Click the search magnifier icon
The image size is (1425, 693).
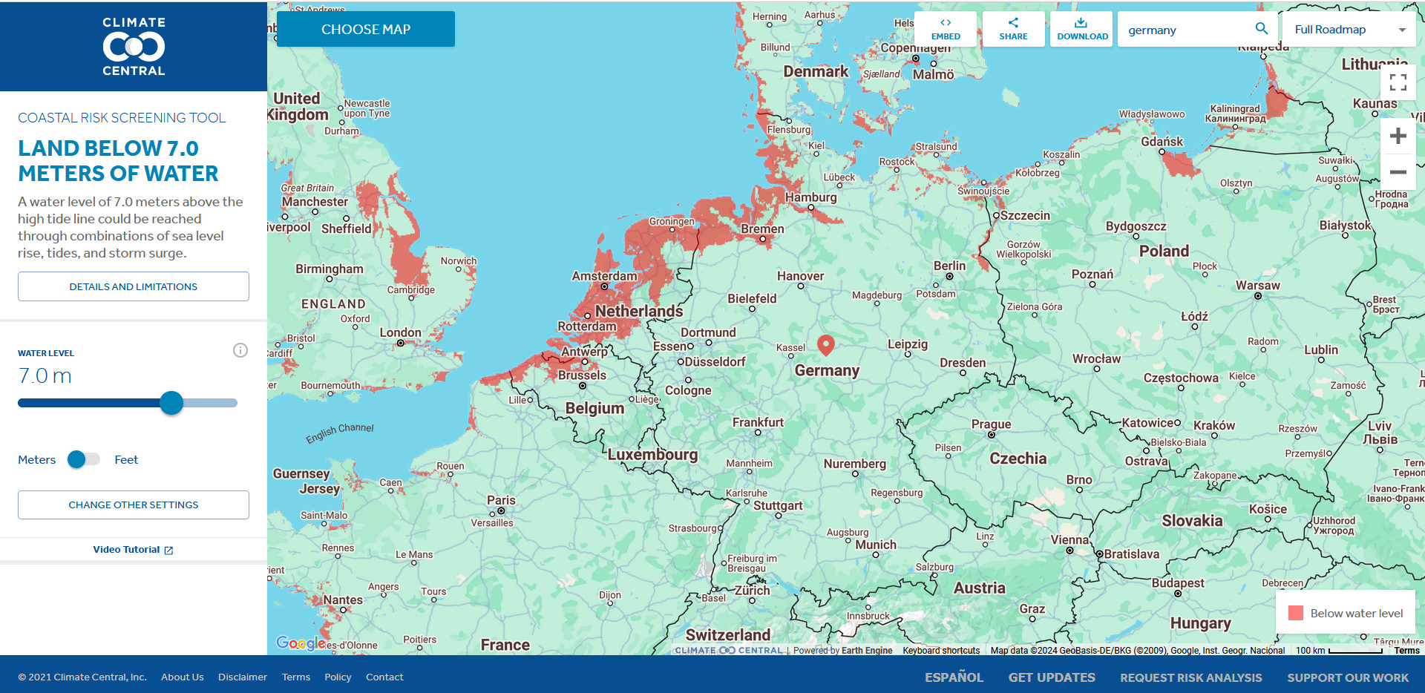point(1261,29)
